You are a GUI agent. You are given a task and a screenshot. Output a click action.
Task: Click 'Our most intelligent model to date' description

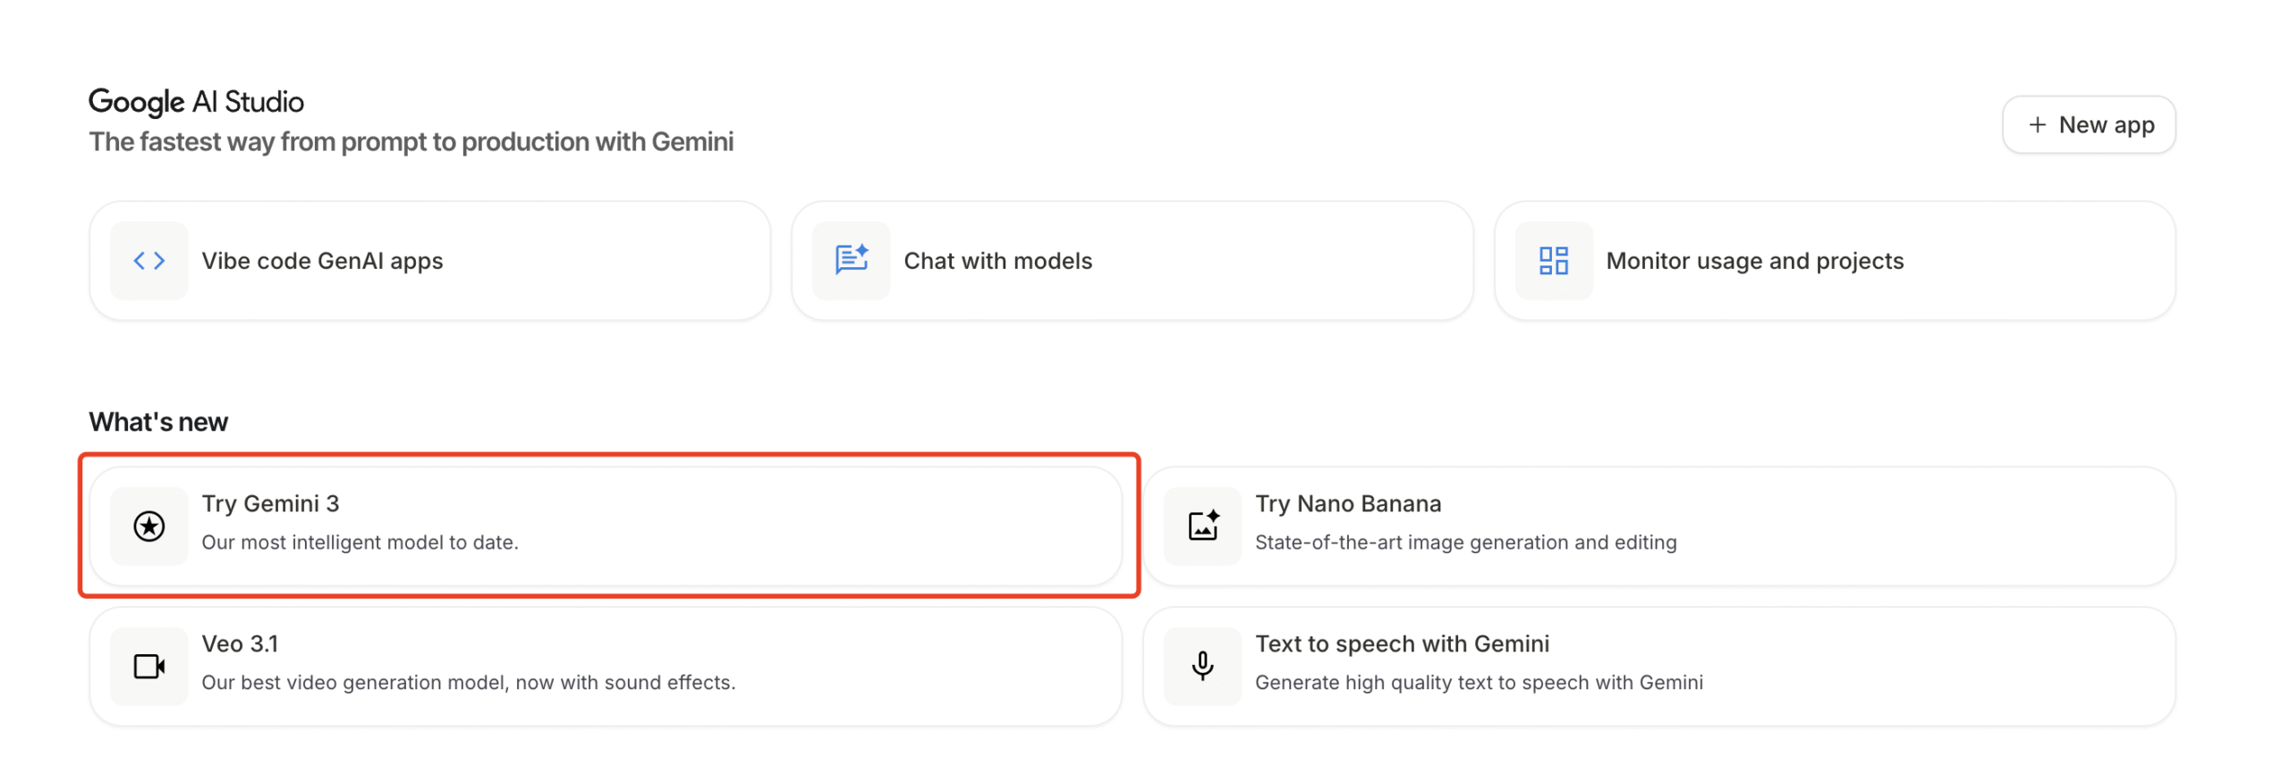360,543
